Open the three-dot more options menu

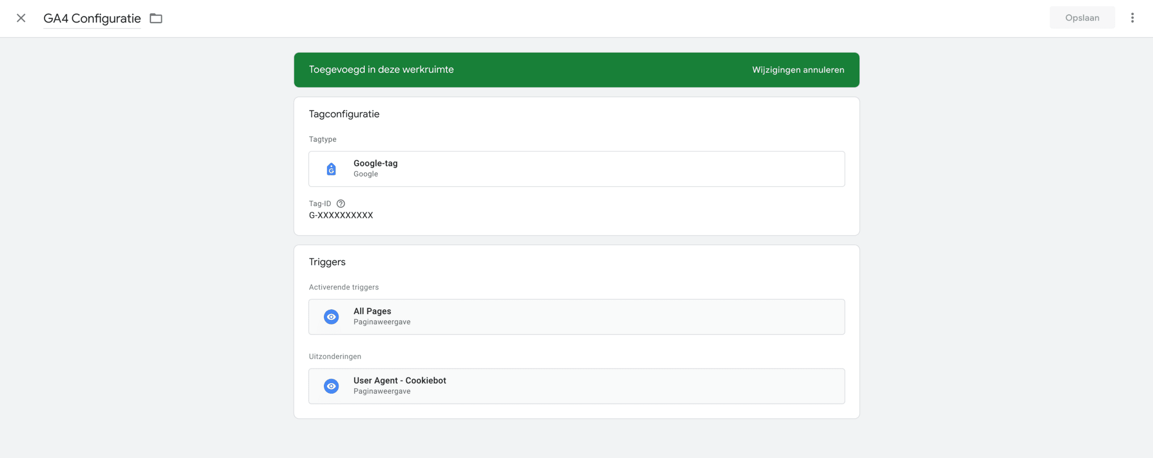[x=1132, y=18]
